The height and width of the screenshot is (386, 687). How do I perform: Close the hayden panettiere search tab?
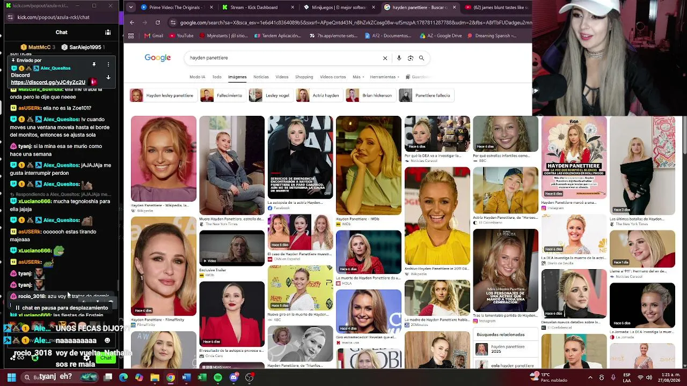454,8
